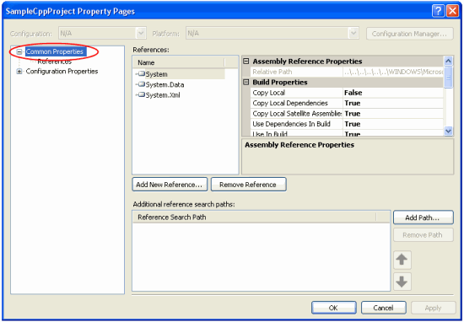The height and width of the screenshot is (322, 464).
Task: Click the Remove Path button
Action: coord(423,235)
